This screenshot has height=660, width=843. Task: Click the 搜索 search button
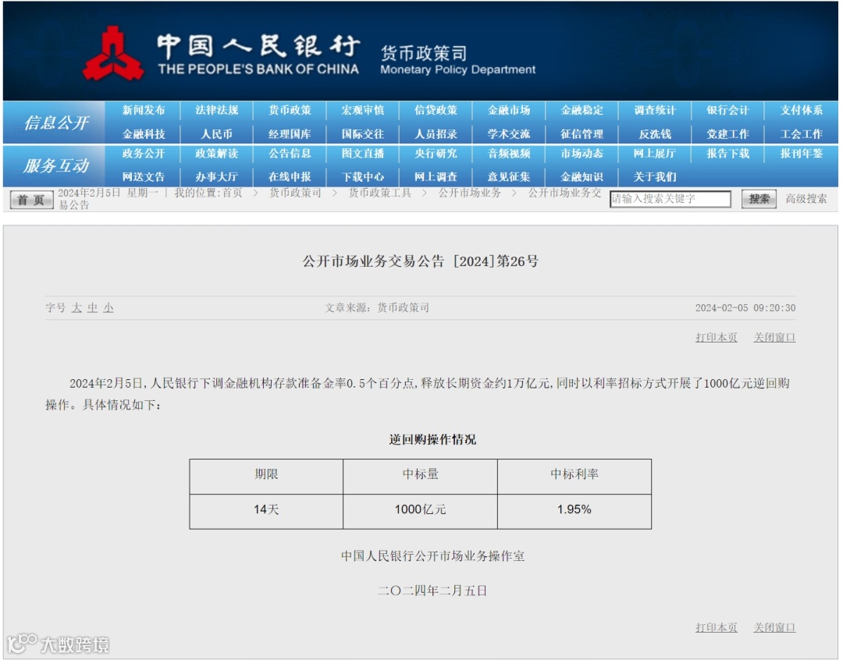[x=759, y=199]
